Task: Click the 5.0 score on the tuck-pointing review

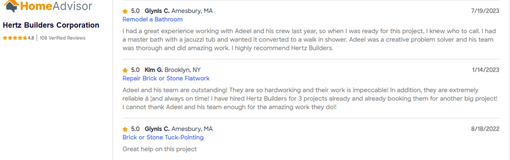Action: tap(135, 129)
